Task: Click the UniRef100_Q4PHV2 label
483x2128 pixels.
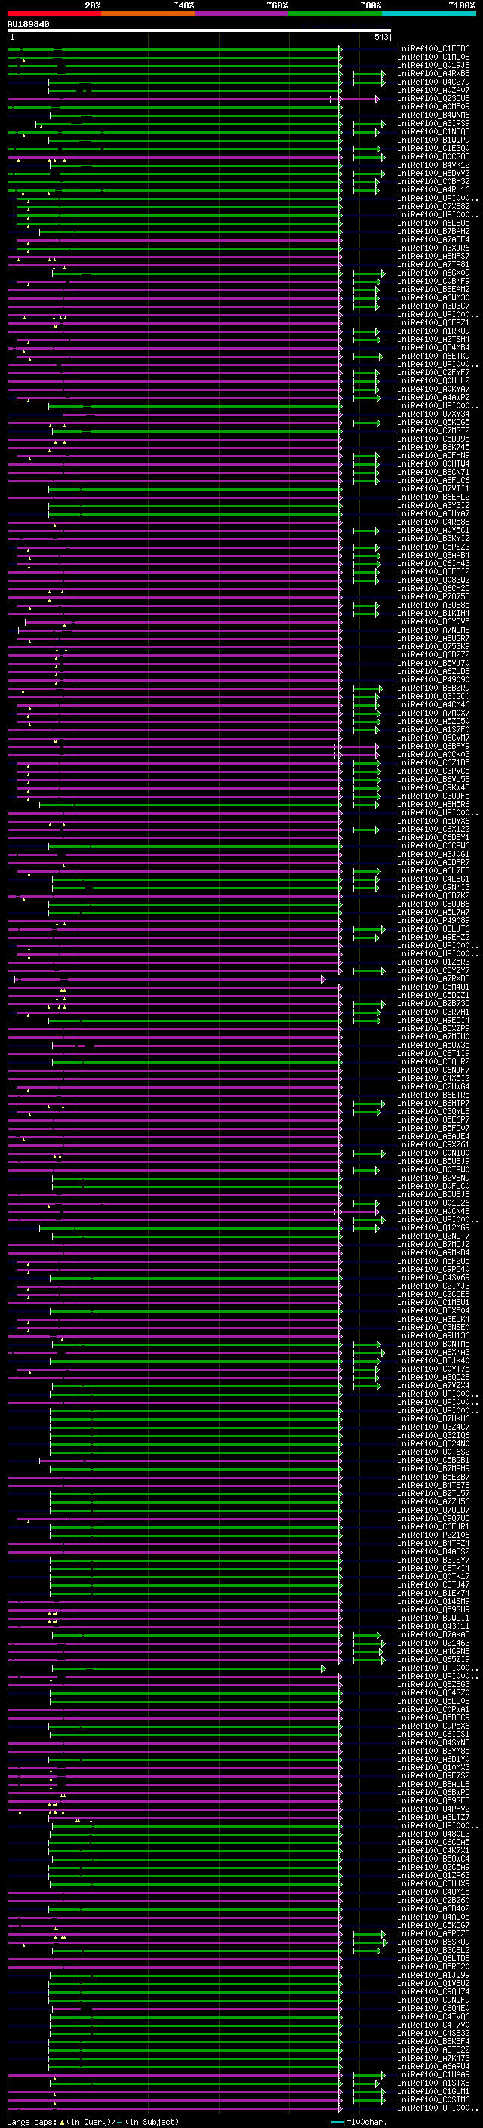Action: [x=433, y=1809]
